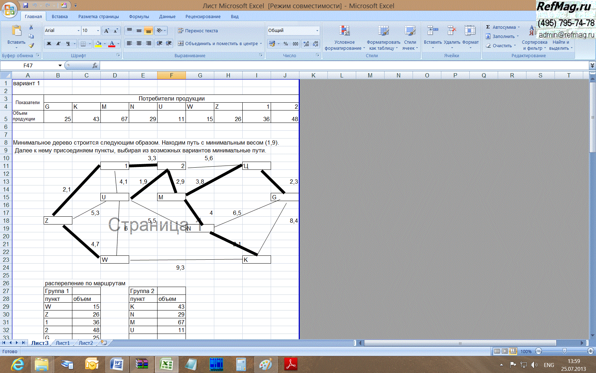Open the Name Box dropdown arrow
Image resolution: width=596 pixels, height=373 pixels.
point(60,65)
